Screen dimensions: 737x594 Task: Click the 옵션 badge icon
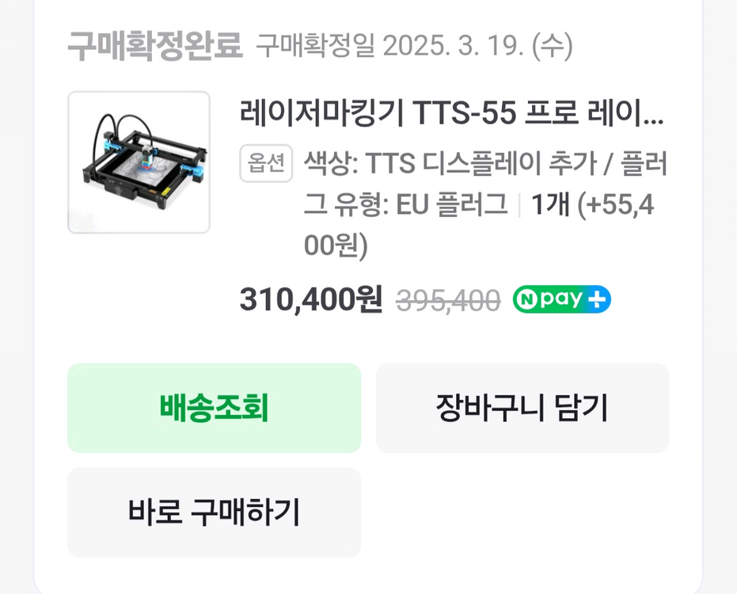coord(266,164)
